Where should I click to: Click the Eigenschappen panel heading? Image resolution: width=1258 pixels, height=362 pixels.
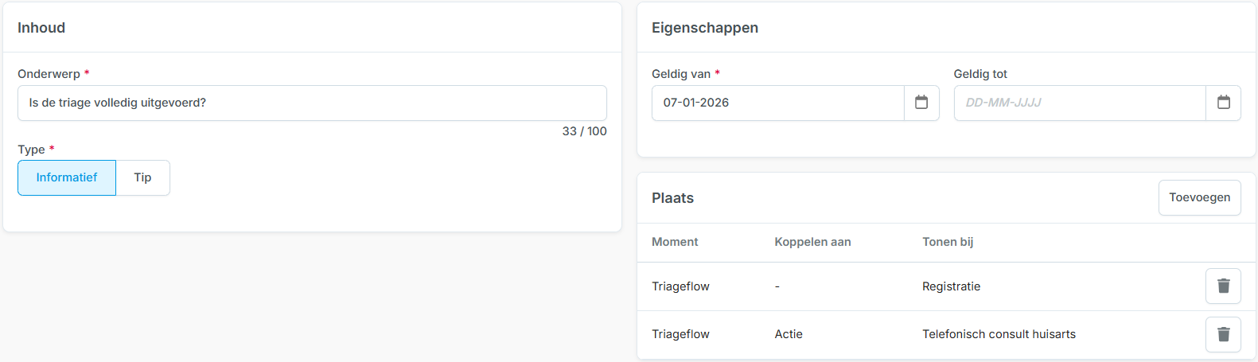705,28
